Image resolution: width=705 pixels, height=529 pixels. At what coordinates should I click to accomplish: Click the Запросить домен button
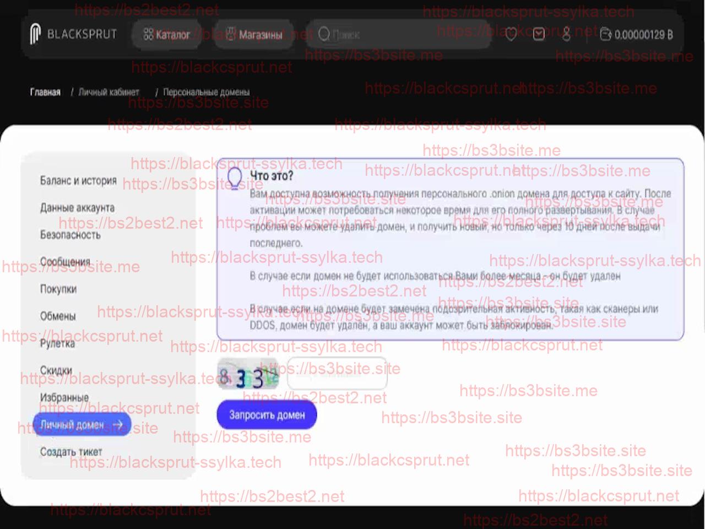[x=267, y=415]
